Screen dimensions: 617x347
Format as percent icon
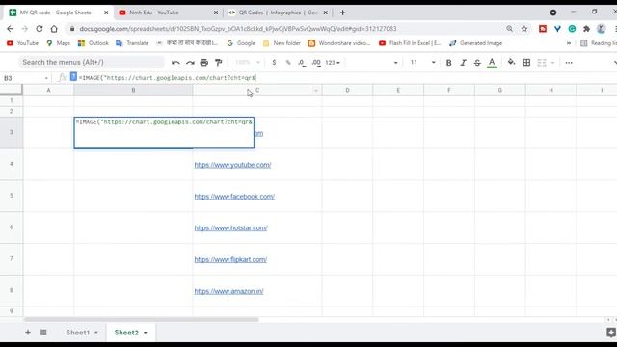point(288,62)
